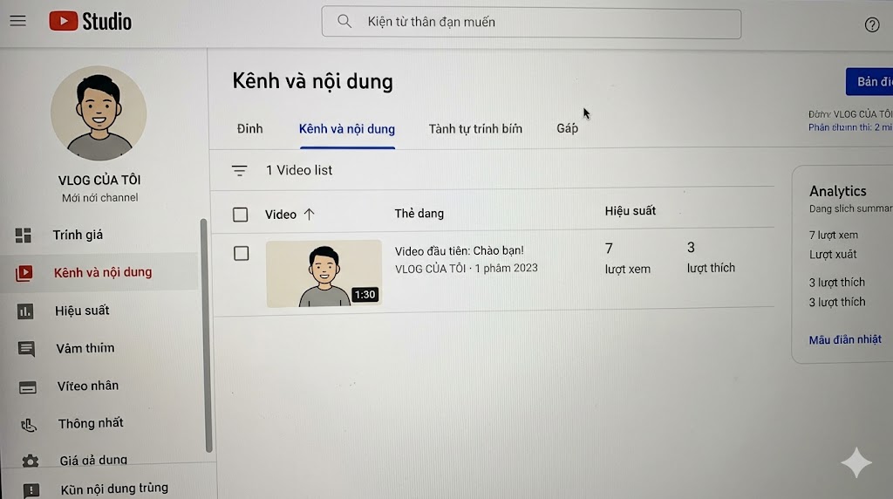Click the sidebar vertical scrollbar
This screenshot has height=499, width=893.
[x=206, y=336]
